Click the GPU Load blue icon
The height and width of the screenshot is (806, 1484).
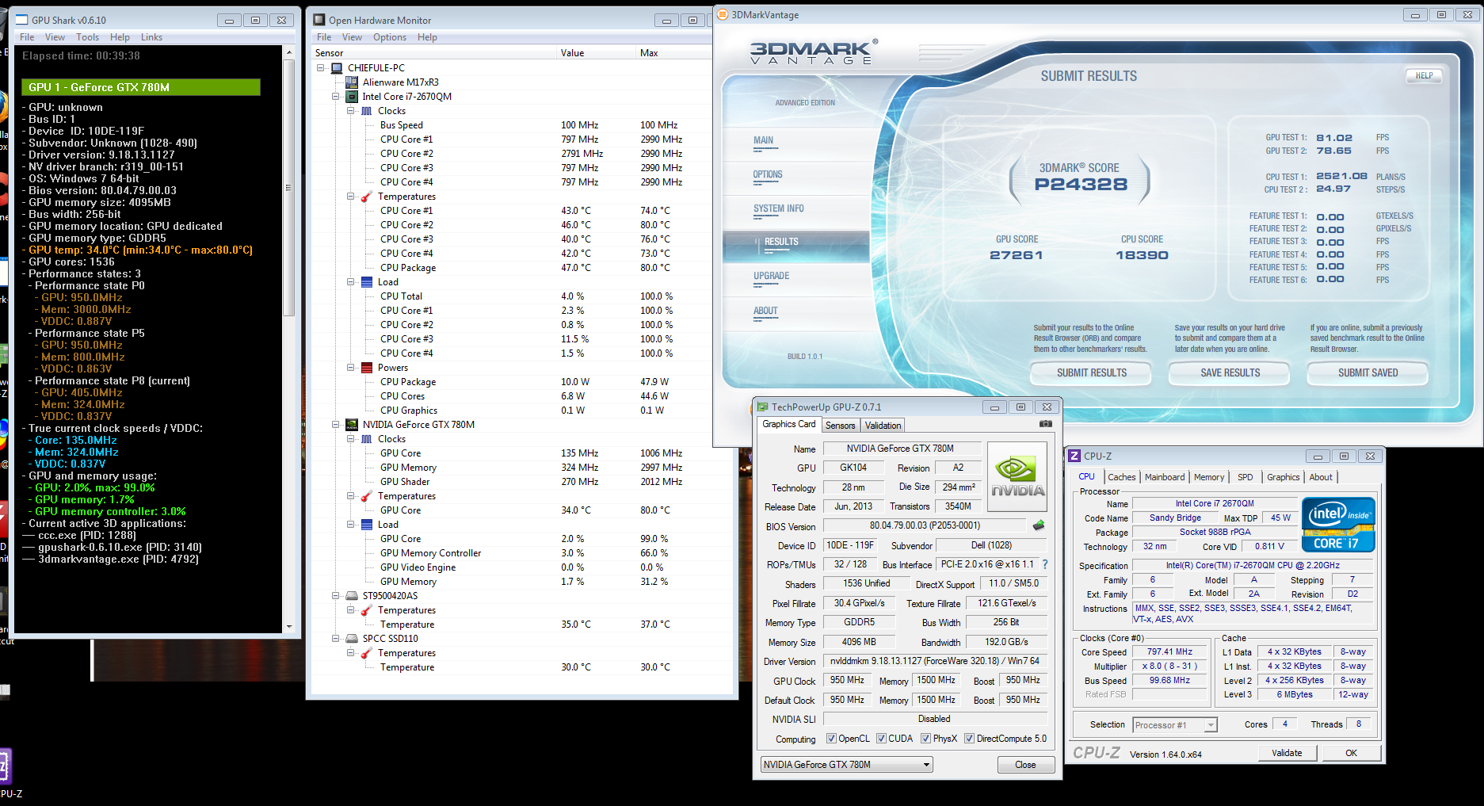tap(367, 525)
